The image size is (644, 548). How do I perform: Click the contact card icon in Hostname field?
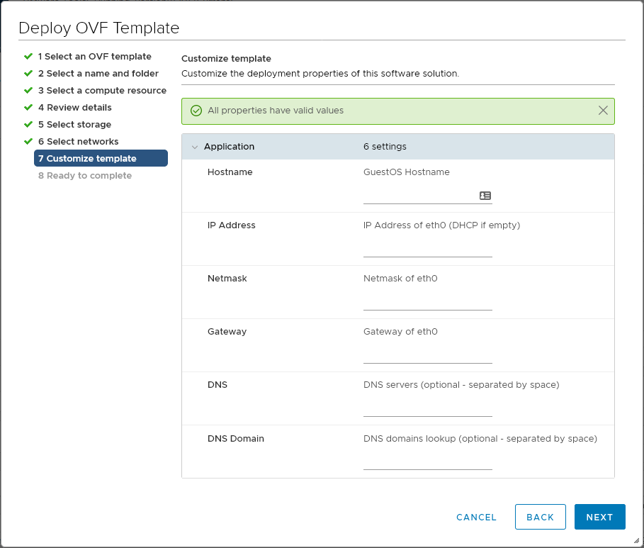(x=485, y=196)
